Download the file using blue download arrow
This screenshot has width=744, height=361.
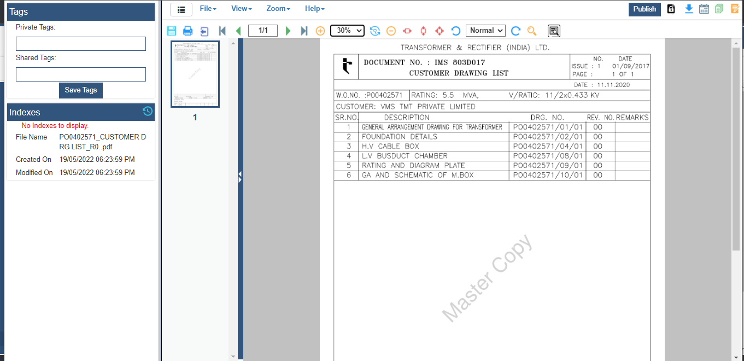click(689, 9)
